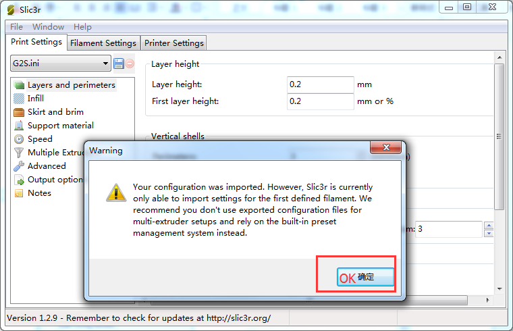
Task: Click the vertical scrollbar thumb
Action: [500, 136]
